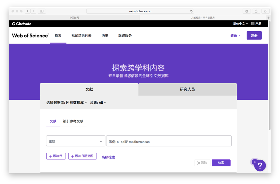
Task: Expand the 简体中文 language dropdown
Action: 240,24
